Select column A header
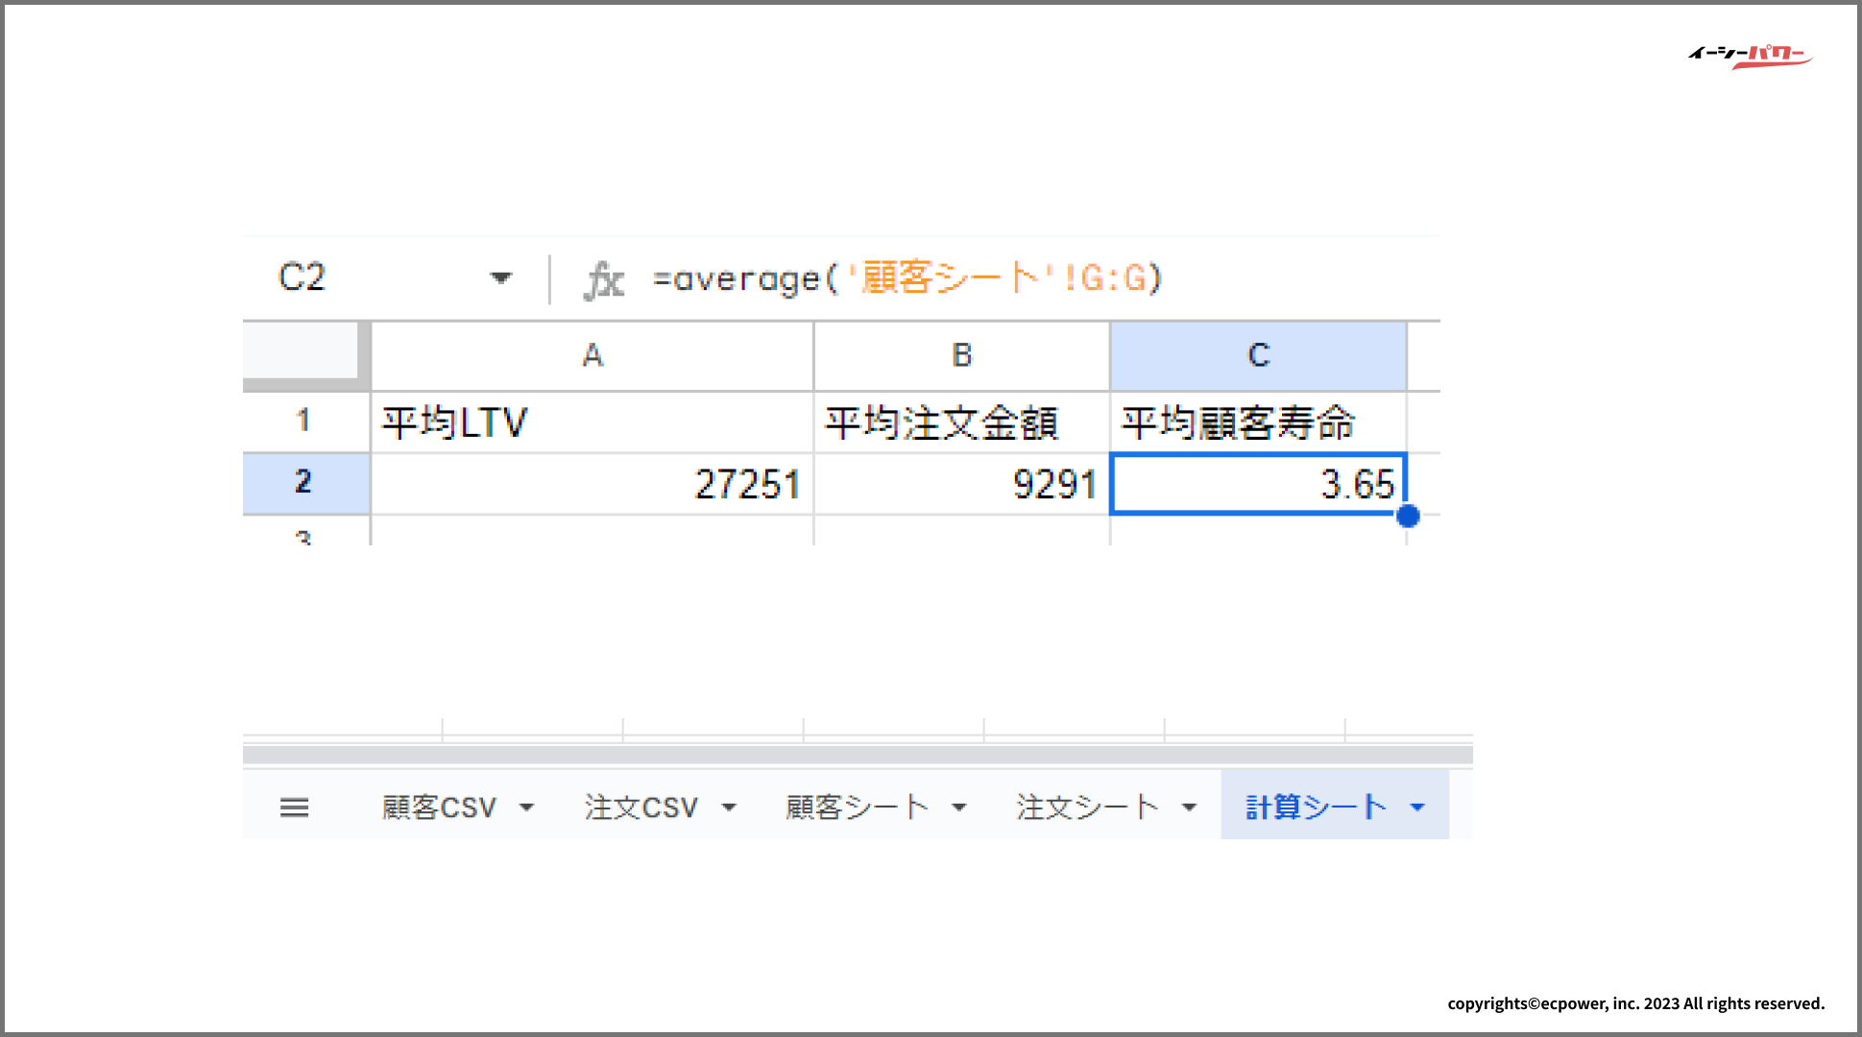The image size is (1862, 1037). (592, 356)
